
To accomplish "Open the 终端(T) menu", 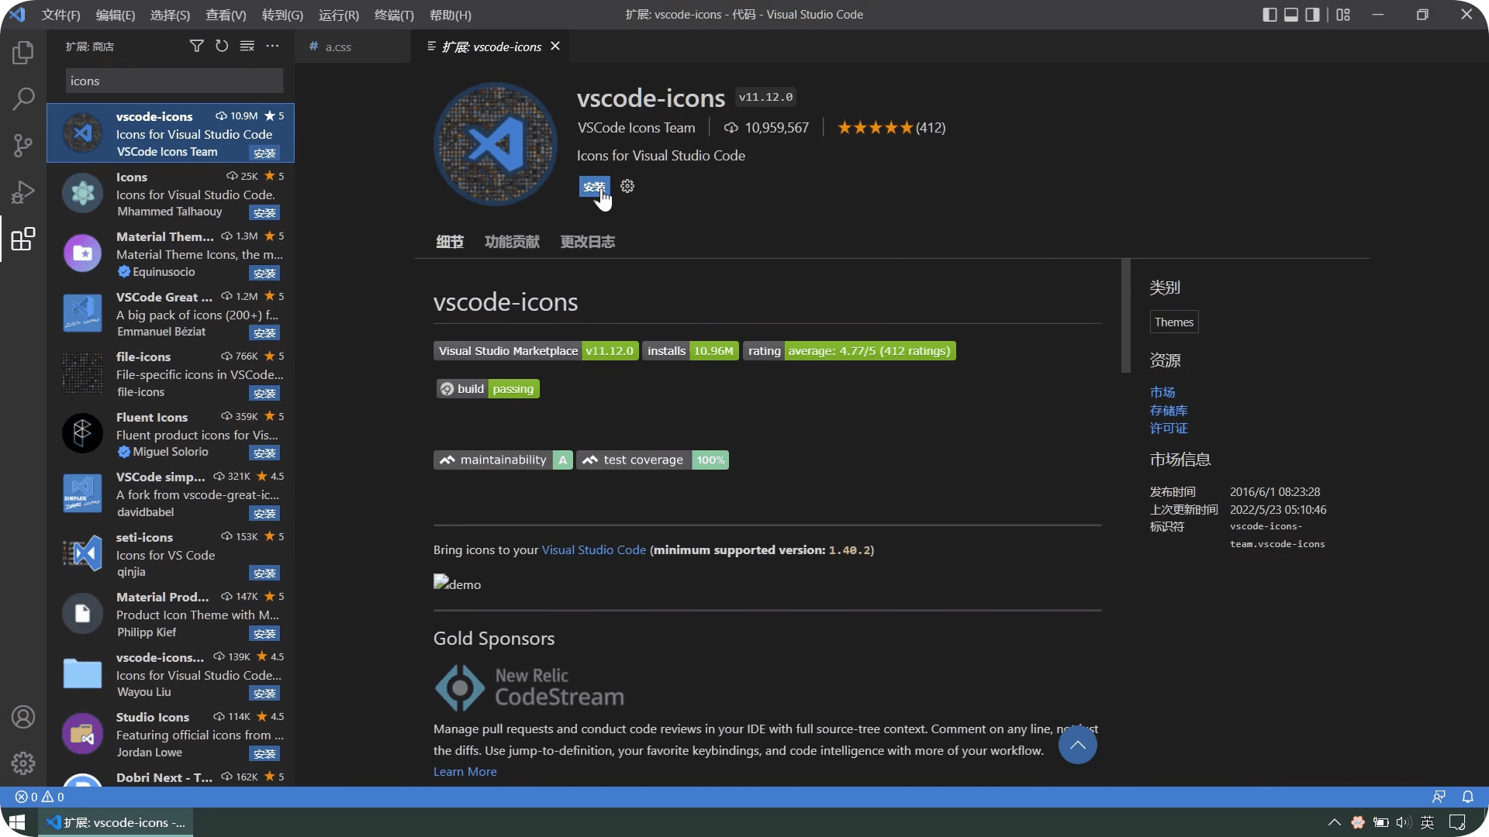I will click(394, 15).
